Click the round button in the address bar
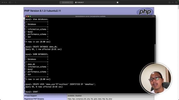Screen dimensions: 179x100 (117, 2)
